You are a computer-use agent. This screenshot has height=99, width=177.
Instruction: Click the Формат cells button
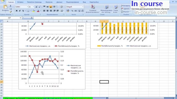[125, 12]
